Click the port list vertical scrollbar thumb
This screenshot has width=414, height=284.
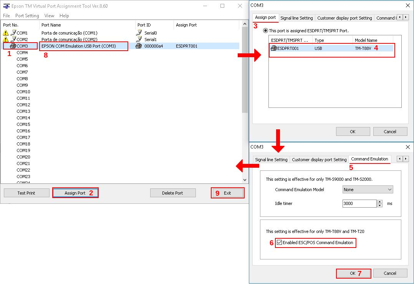pos(245,70)
